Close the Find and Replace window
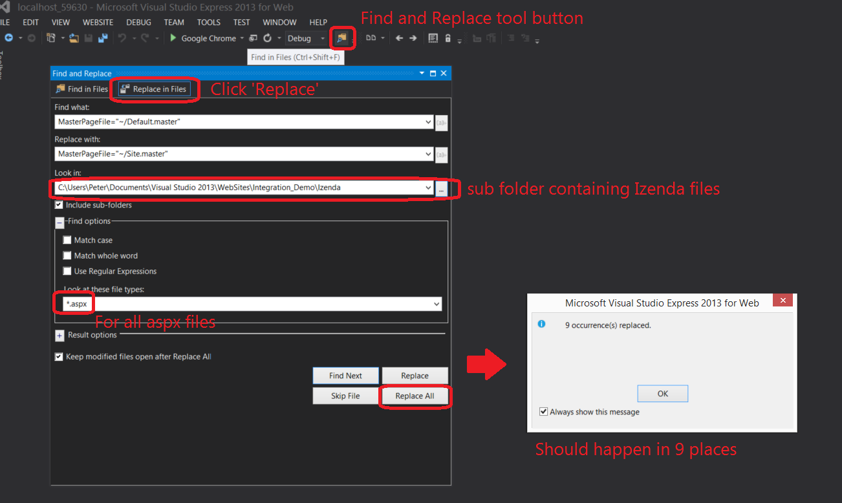This screenshot has height=503, width=842. (x=444, y=74)
